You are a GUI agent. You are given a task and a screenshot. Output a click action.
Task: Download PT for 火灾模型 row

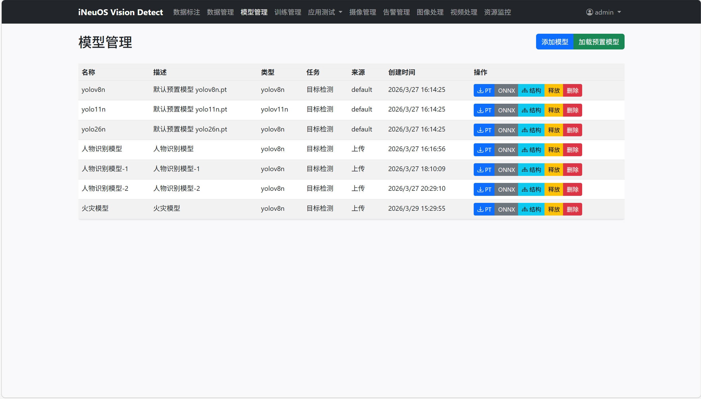pos(484,209)
